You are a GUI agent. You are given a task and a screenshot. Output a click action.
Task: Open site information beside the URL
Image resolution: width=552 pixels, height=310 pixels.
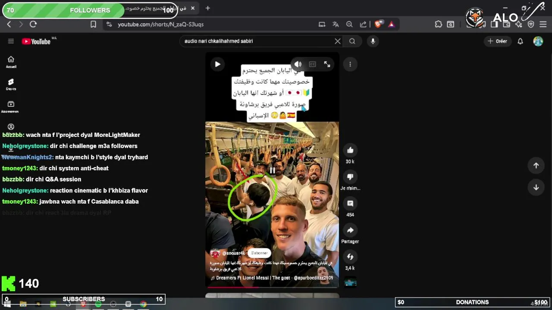click(109, 25)
